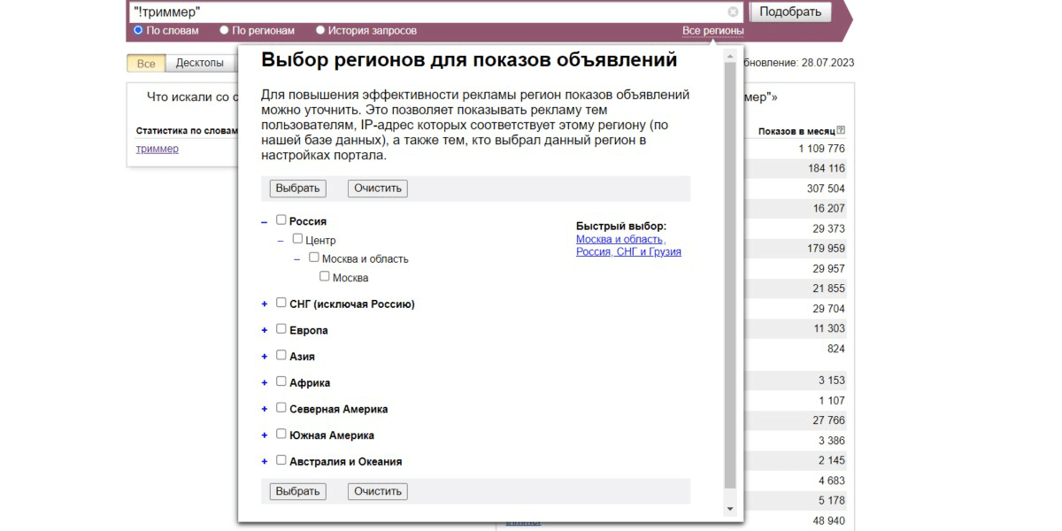
Task: Select the По словам radio button
Action: [138, 30]
